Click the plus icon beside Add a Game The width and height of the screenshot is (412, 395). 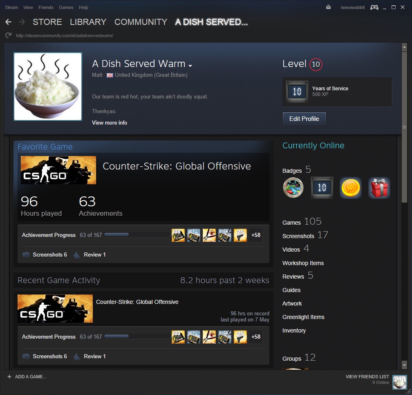click(9, 377)
